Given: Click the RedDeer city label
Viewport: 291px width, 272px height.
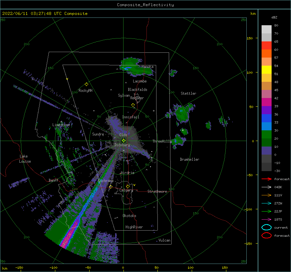Looking at the screenshot, I should tap(137, 98).
